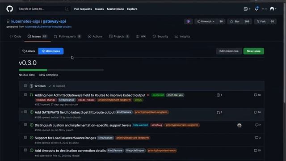
Task: Filter by the approved label
Action: coord(158,95)
